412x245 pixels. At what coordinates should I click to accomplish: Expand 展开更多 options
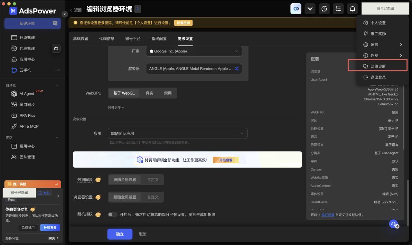pos(116,108)
